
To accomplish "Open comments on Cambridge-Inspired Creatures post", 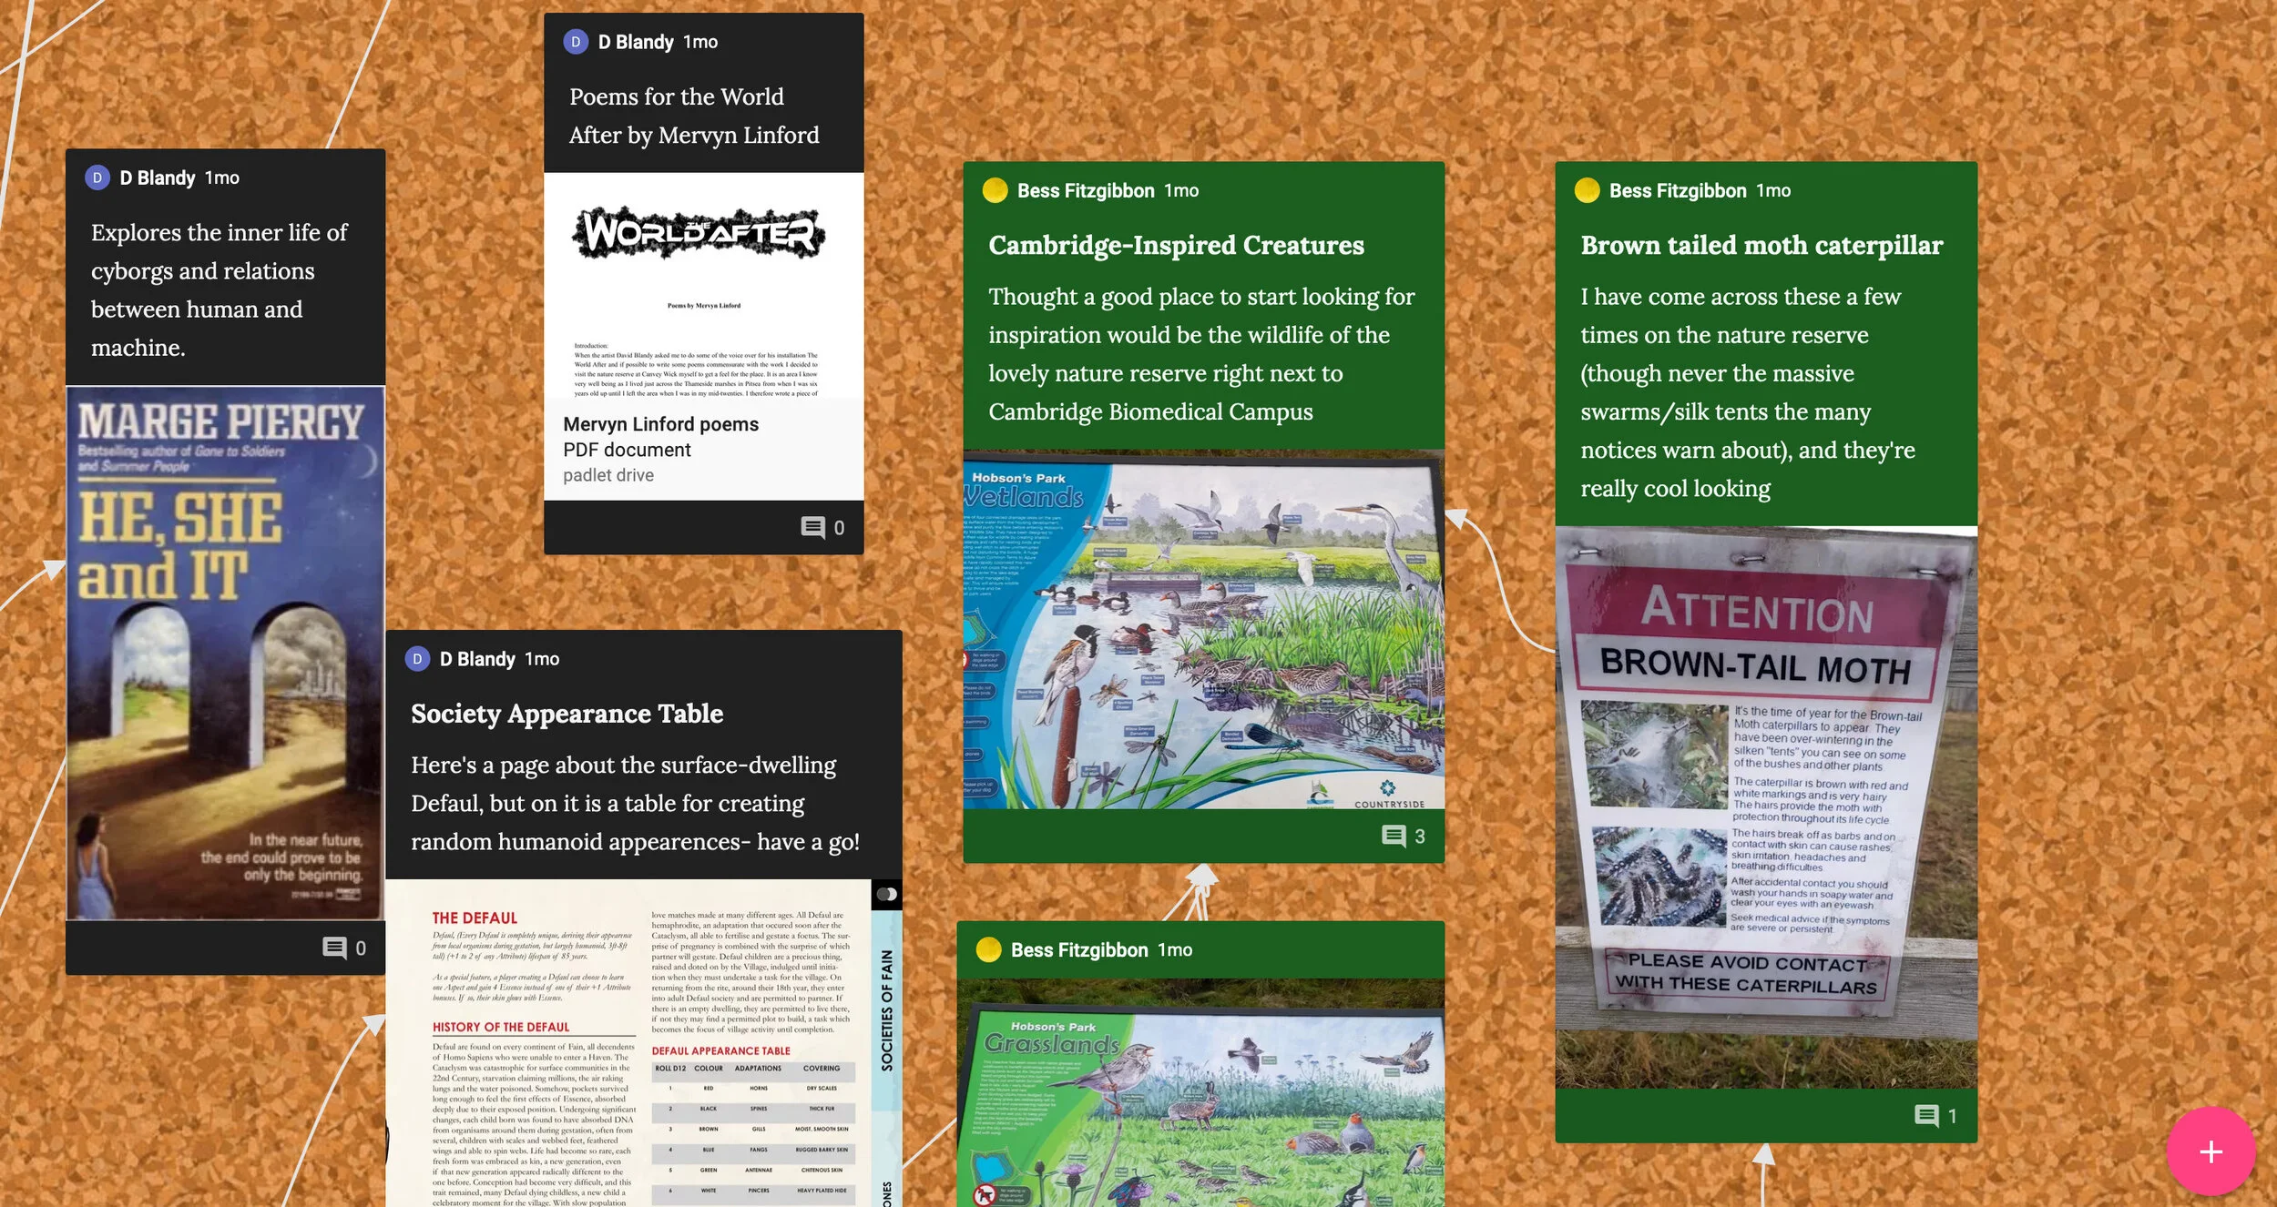I will coord(1404,837).
